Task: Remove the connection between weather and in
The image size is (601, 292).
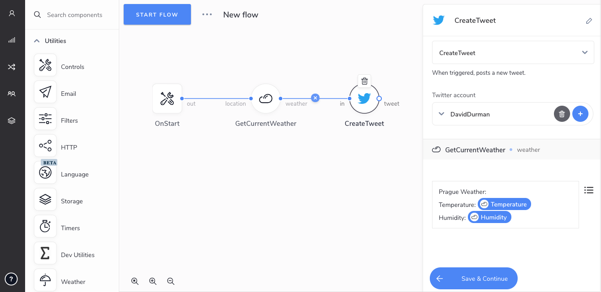Action: click(315, 98)
